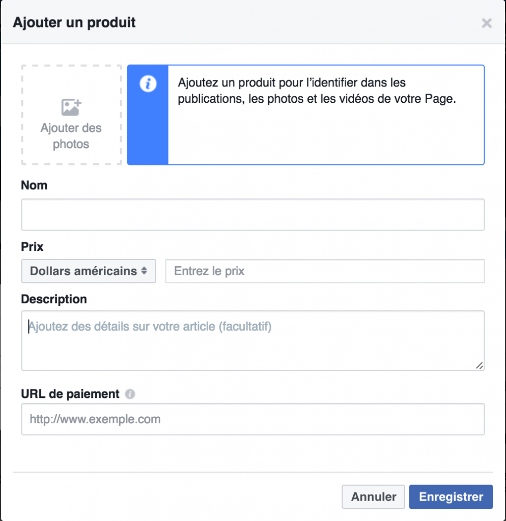Screen dimensions: 506x521
Task: Click Annuler to cancel
Action: click(373, 497)
